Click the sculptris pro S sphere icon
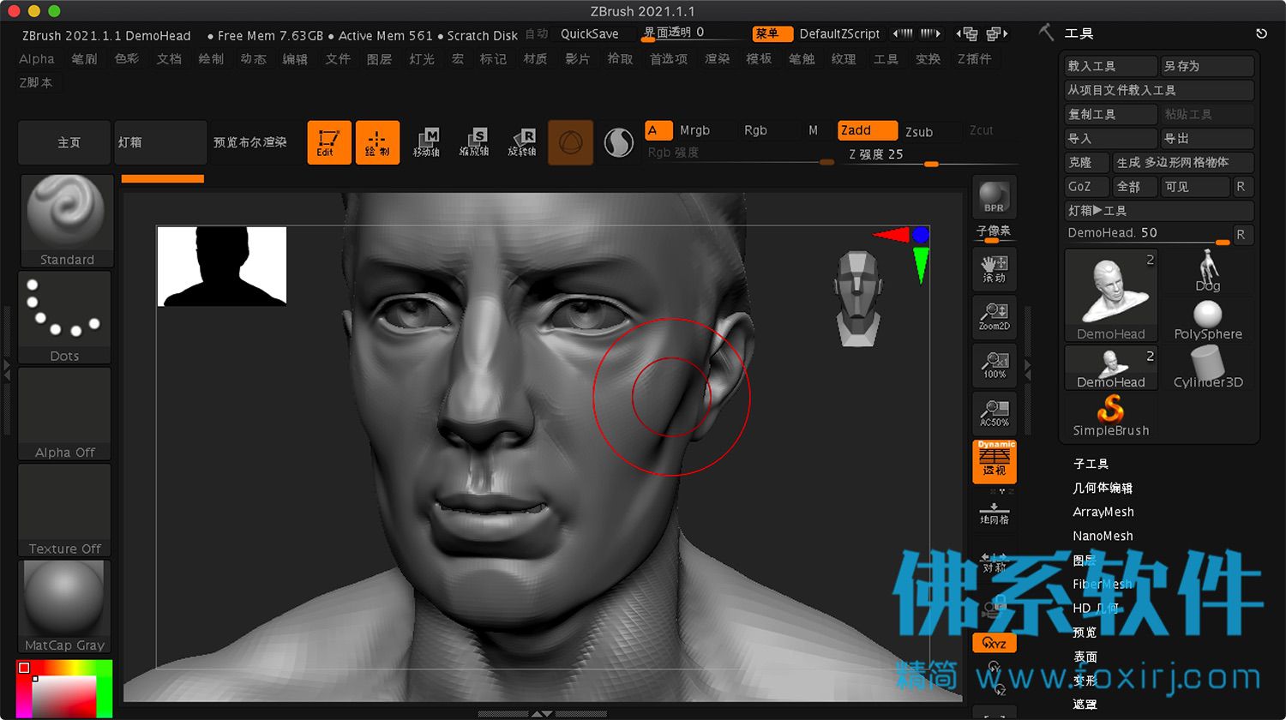The height and width of the screenshot is (720, 1286). tap(618, 142)
